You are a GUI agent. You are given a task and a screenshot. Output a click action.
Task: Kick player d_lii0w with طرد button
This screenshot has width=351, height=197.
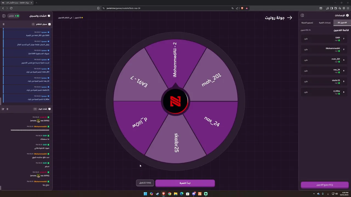305,92
